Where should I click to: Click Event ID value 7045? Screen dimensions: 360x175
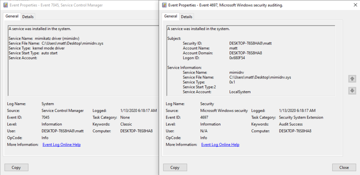45,117
